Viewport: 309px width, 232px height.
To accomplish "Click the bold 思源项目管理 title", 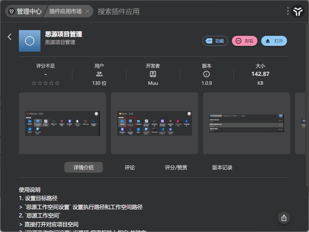I will pos(64,34).
